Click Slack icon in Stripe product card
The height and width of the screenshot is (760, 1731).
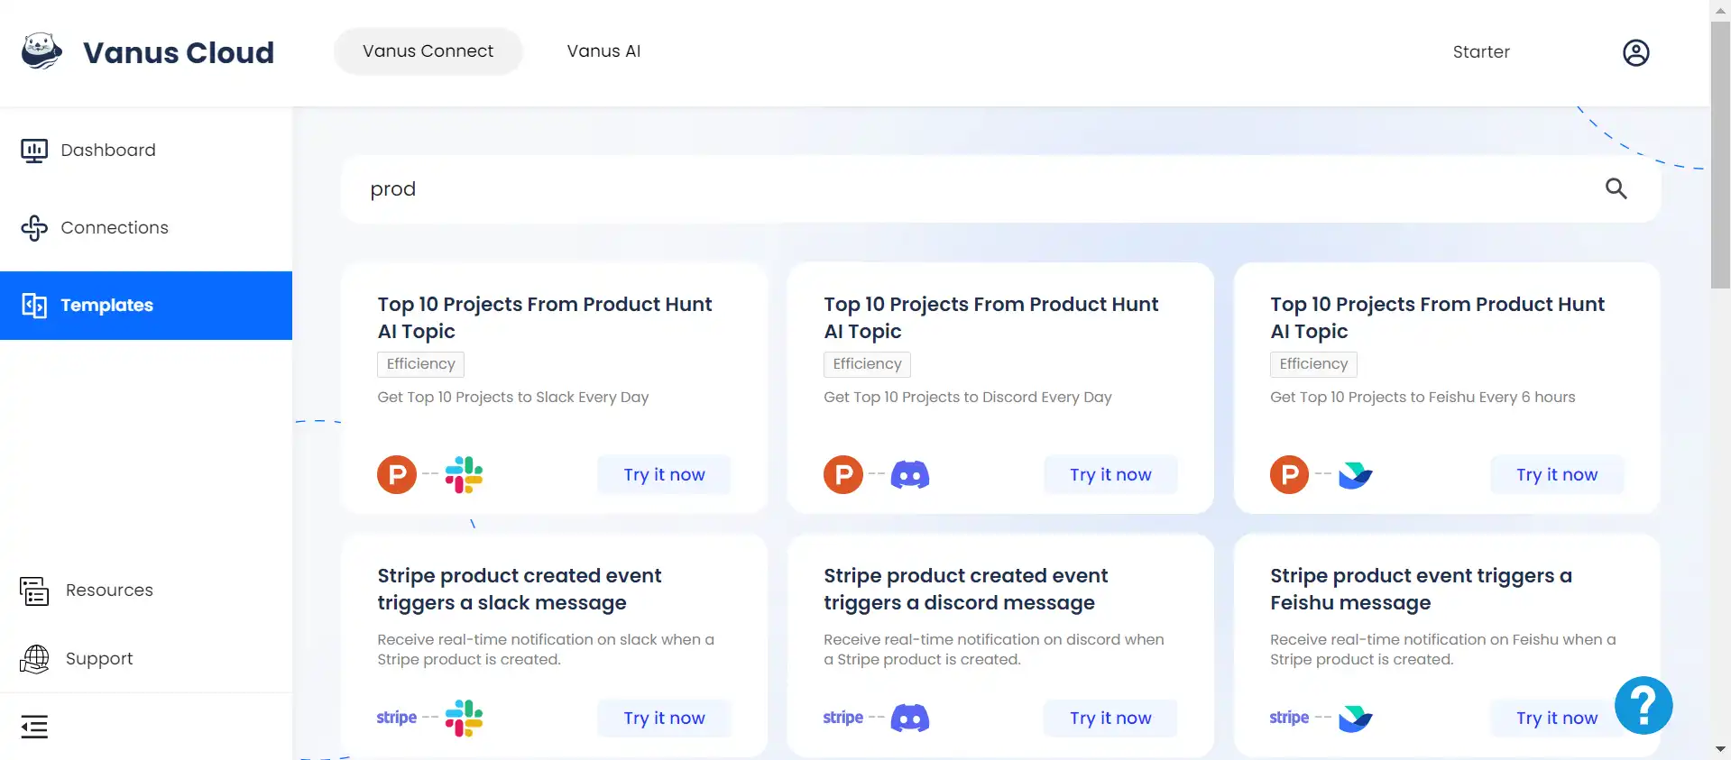464,718
